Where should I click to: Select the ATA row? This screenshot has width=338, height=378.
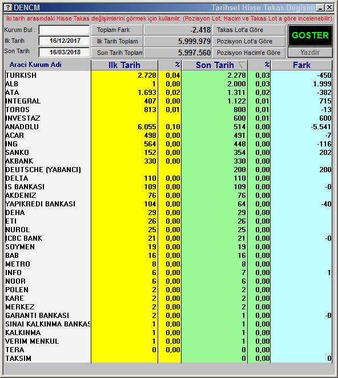coord(168,92)
